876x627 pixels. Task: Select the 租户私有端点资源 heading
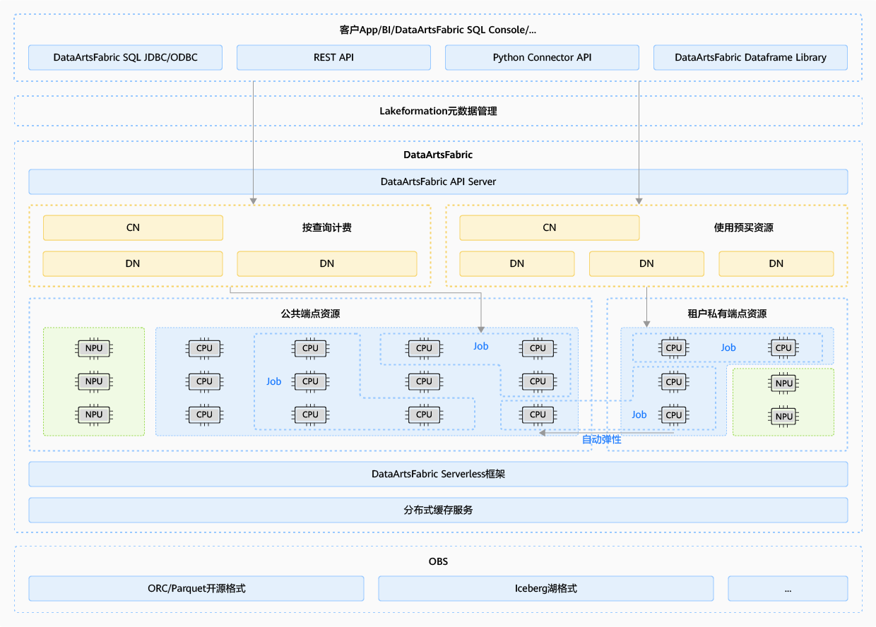[x=727, y=313]
